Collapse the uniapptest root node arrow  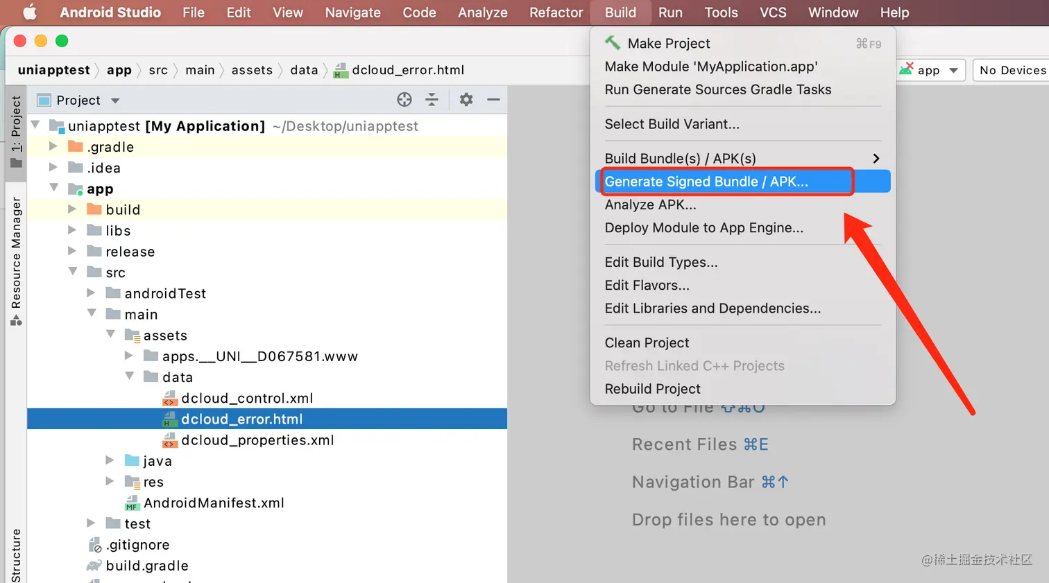tap(35, 125)
